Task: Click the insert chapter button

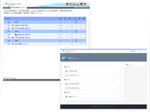Action: (x=7, y=13)
